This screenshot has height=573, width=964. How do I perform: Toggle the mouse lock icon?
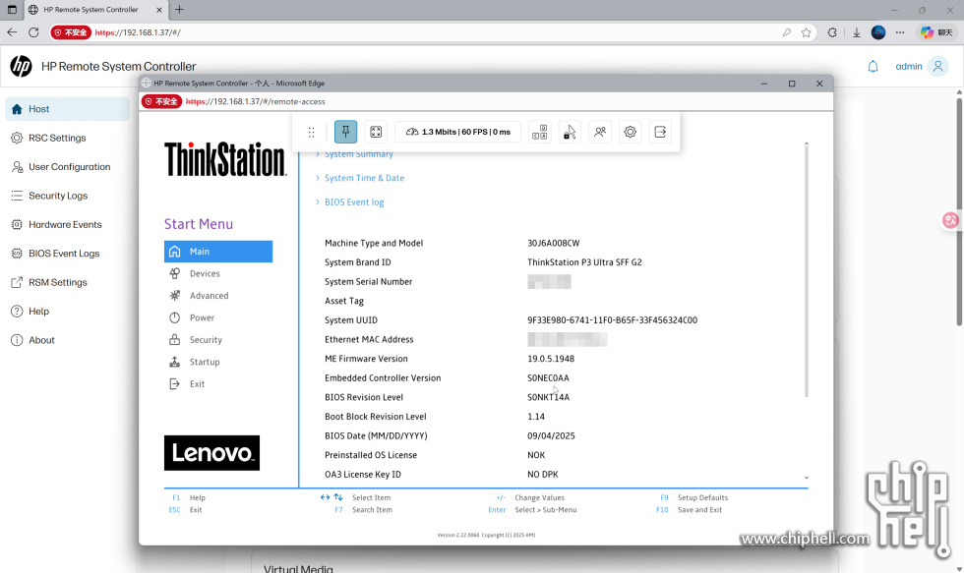tap(570, 132)
